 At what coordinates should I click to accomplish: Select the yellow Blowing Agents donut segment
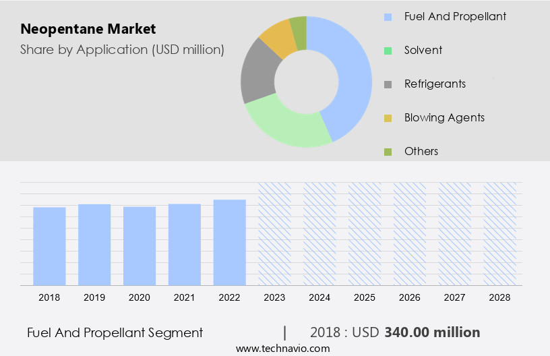278,38
